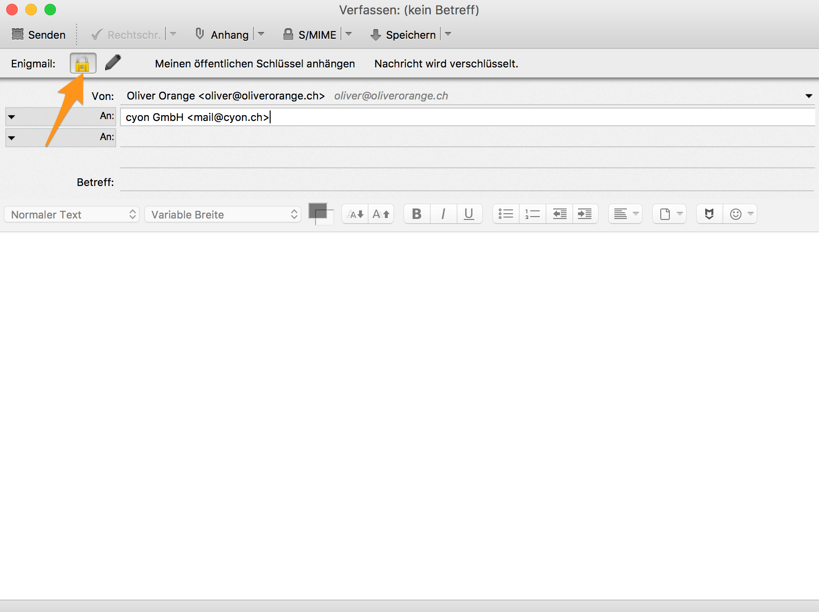The height and width of the screenshot is (612, 819).
Task: Click the text color swatch
Action: 318,211
